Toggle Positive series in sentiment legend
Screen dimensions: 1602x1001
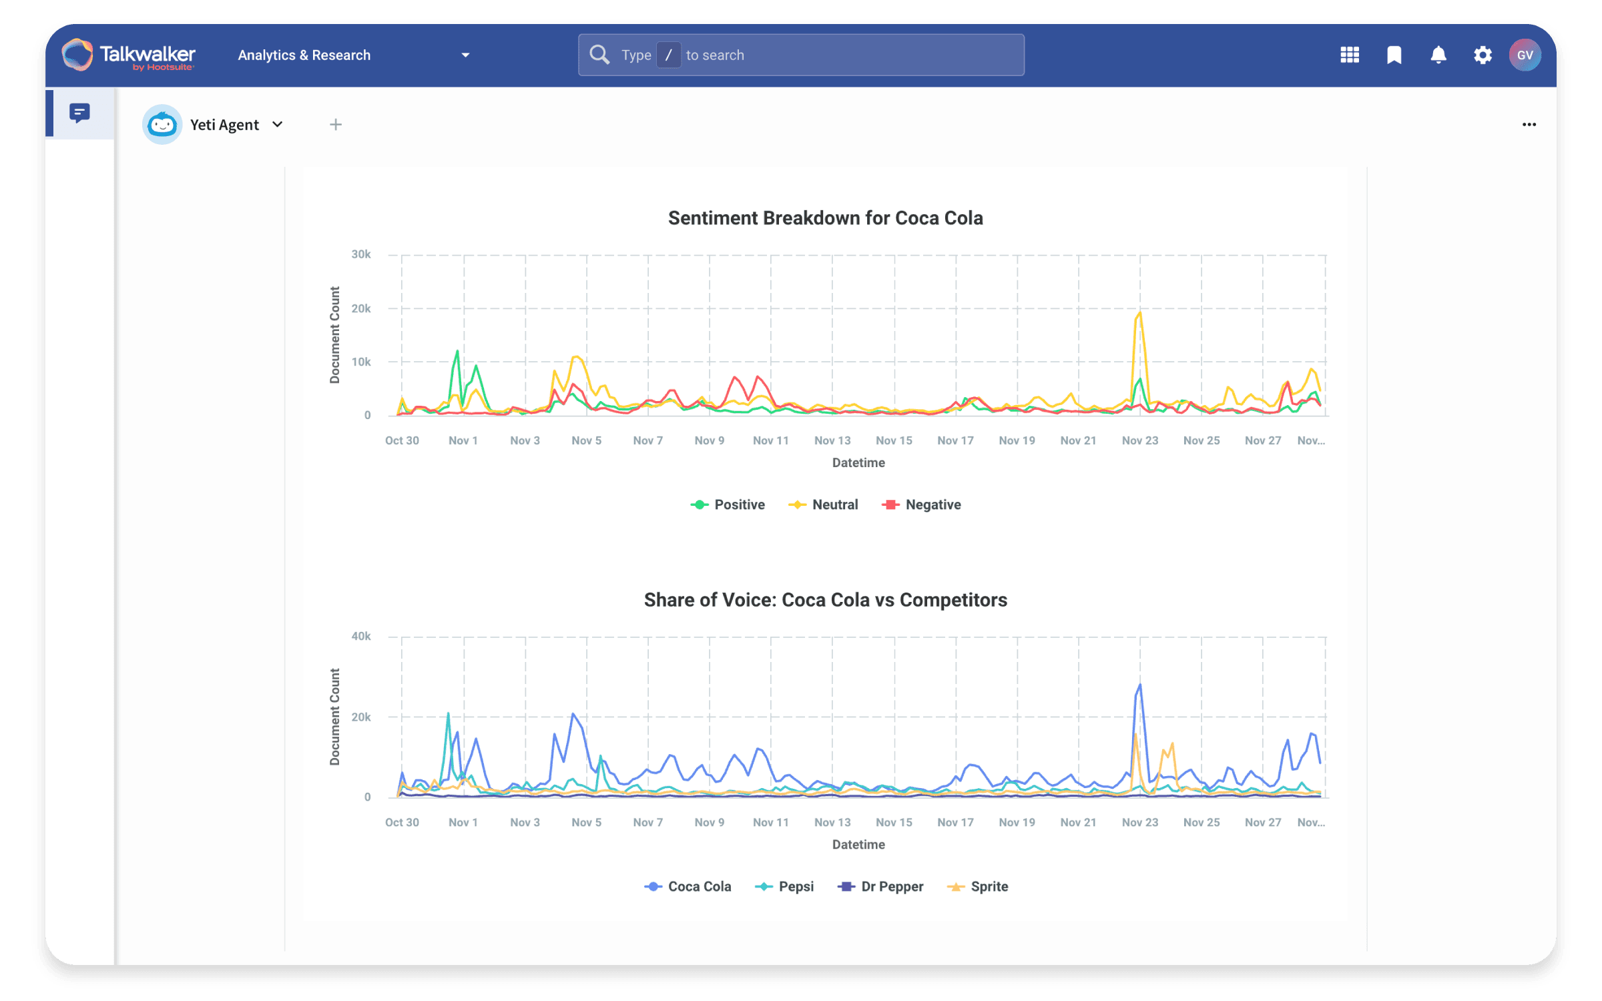click(x=728, y=505)
